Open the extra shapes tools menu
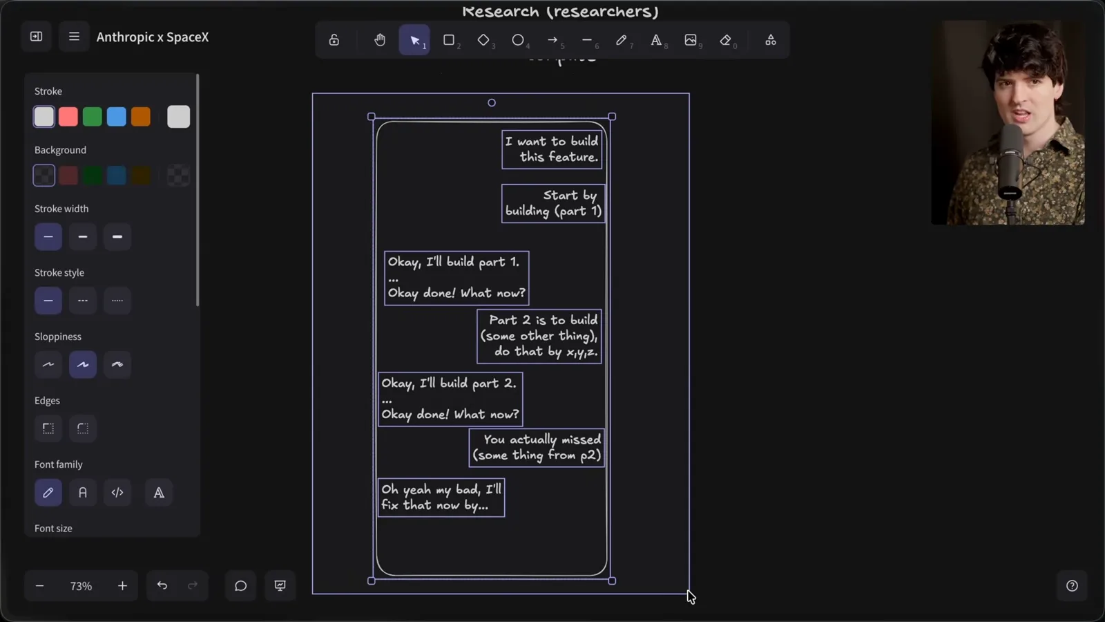The width and height of the screenshot is (1105, 622). [x=771, y=40]
